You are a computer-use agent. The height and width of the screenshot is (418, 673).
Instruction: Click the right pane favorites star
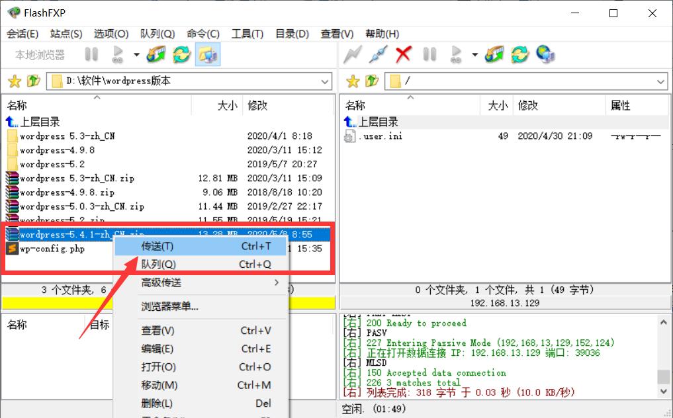click(x=353, y=81)
